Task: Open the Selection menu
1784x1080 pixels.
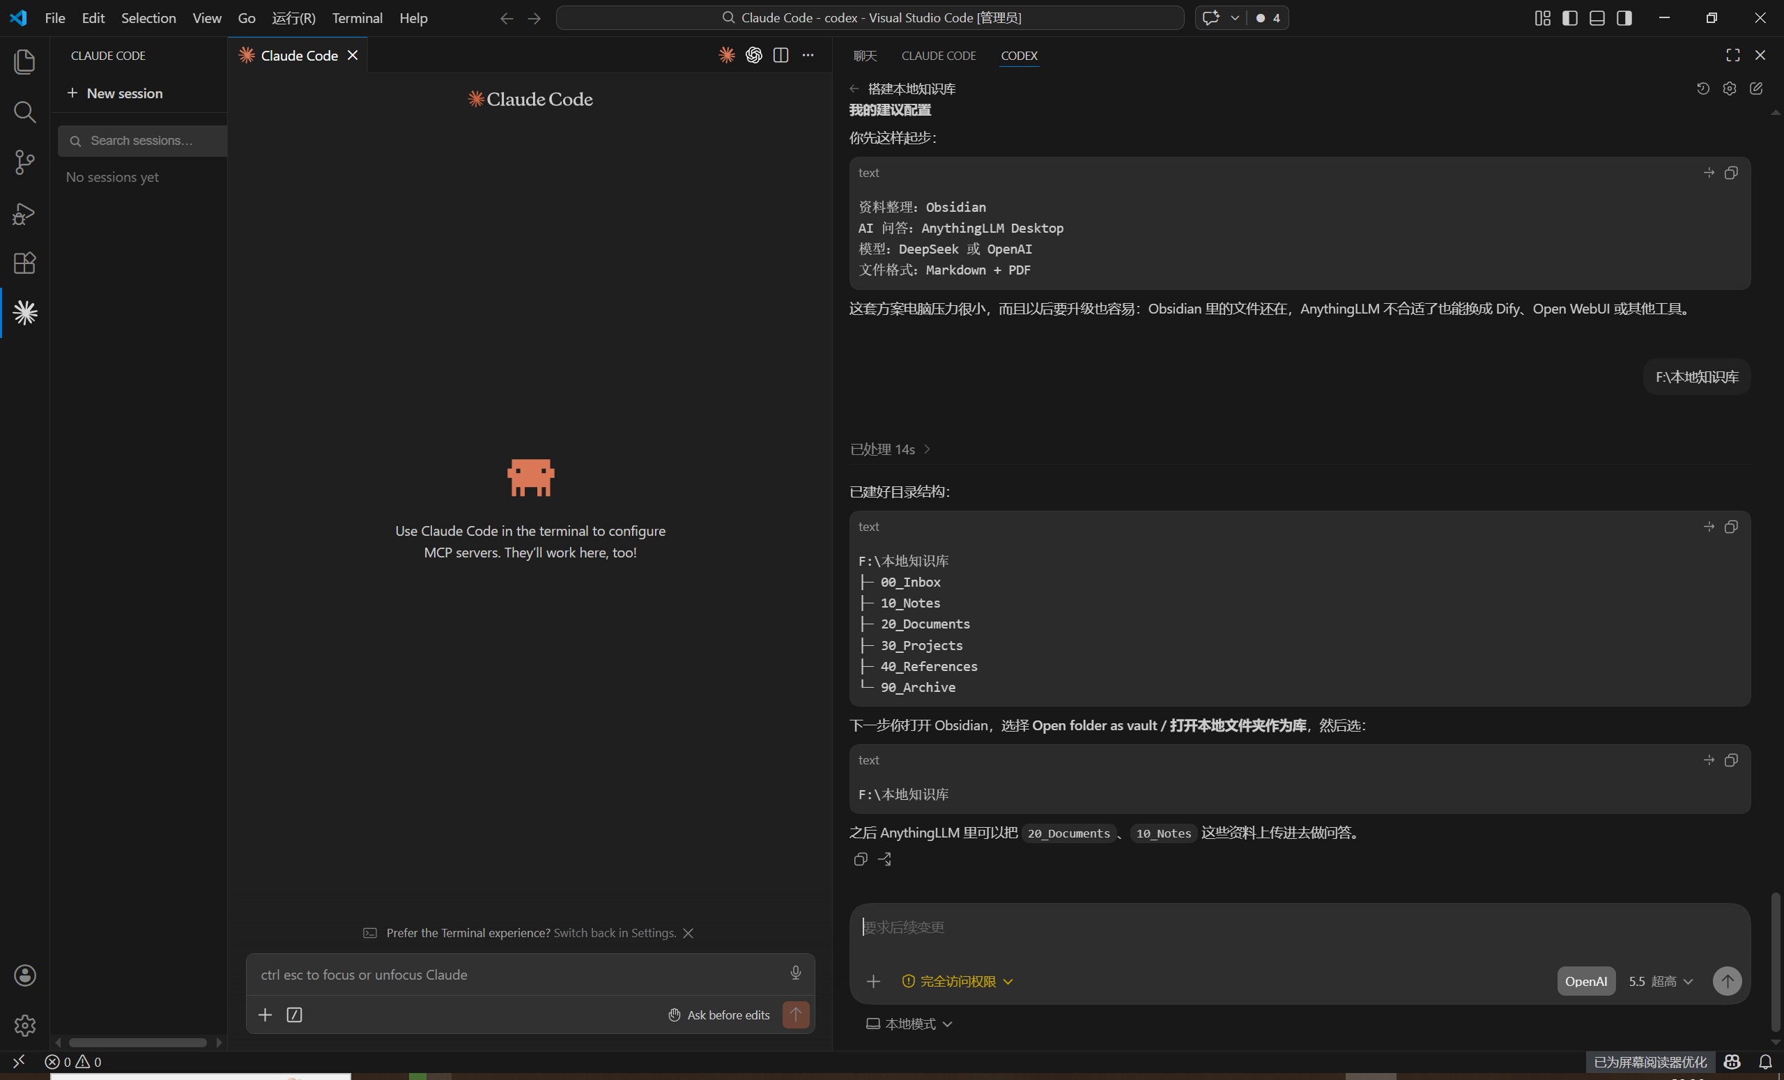Action: click(x=148, y=18)
